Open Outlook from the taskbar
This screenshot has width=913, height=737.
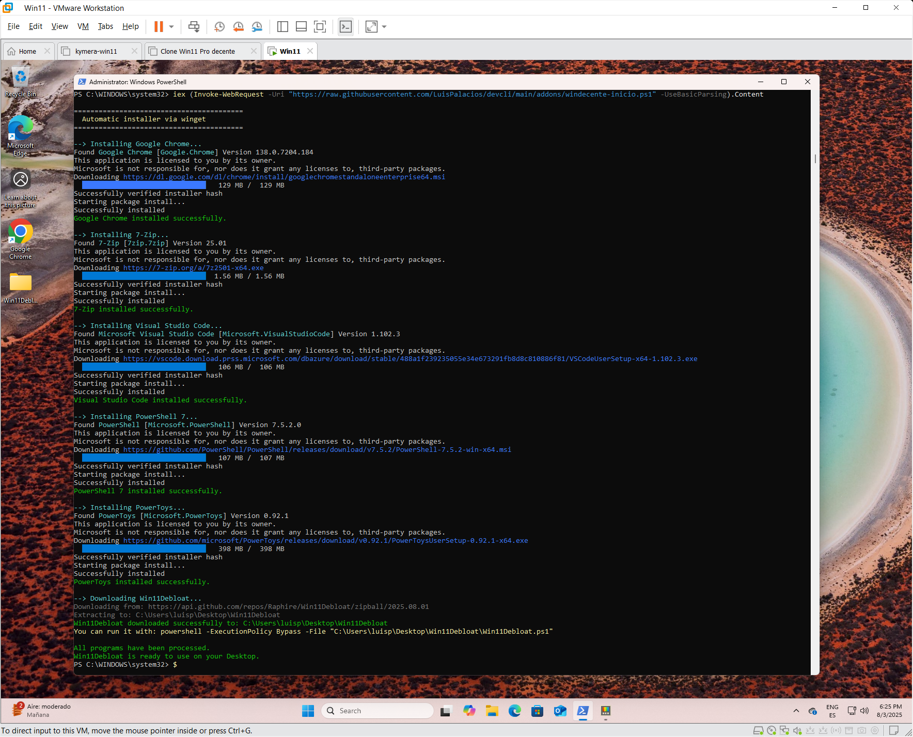pos(560,711)
